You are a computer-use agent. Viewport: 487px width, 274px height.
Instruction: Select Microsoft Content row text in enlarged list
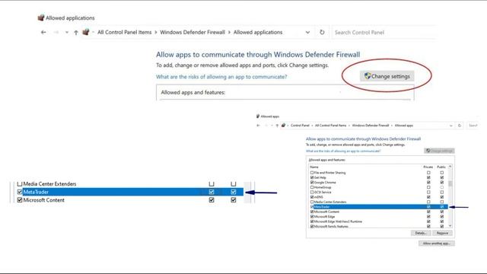(x=44, y=200)
